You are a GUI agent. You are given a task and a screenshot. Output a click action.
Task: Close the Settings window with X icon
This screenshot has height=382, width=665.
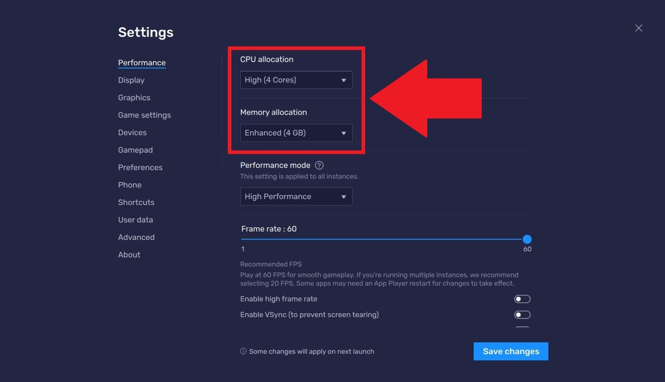tap(638, 28)
